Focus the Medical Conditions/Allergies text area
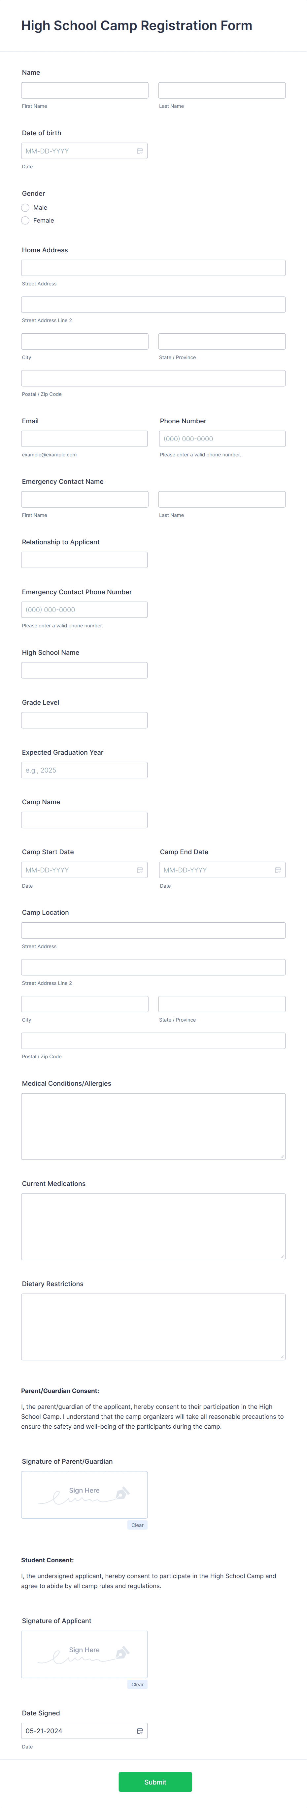Screen dimensions: 307x1808 (153, 1126)
